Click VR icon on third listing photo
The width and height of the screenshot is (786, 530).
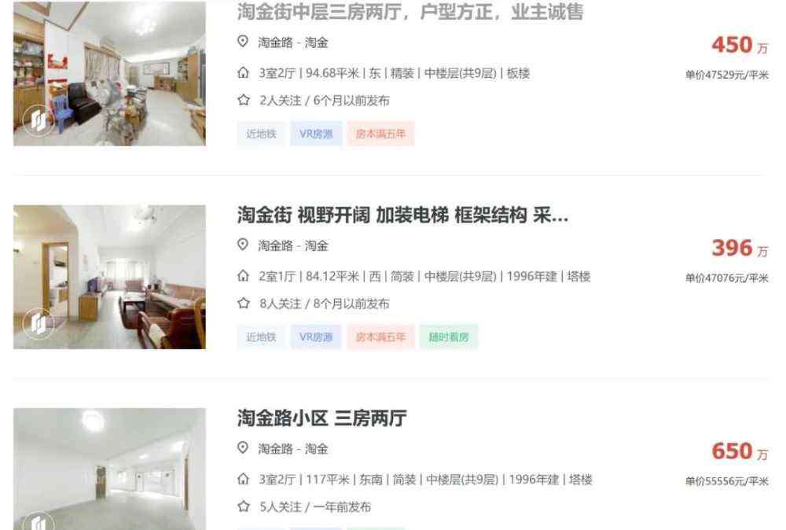(x=38, y=521)
